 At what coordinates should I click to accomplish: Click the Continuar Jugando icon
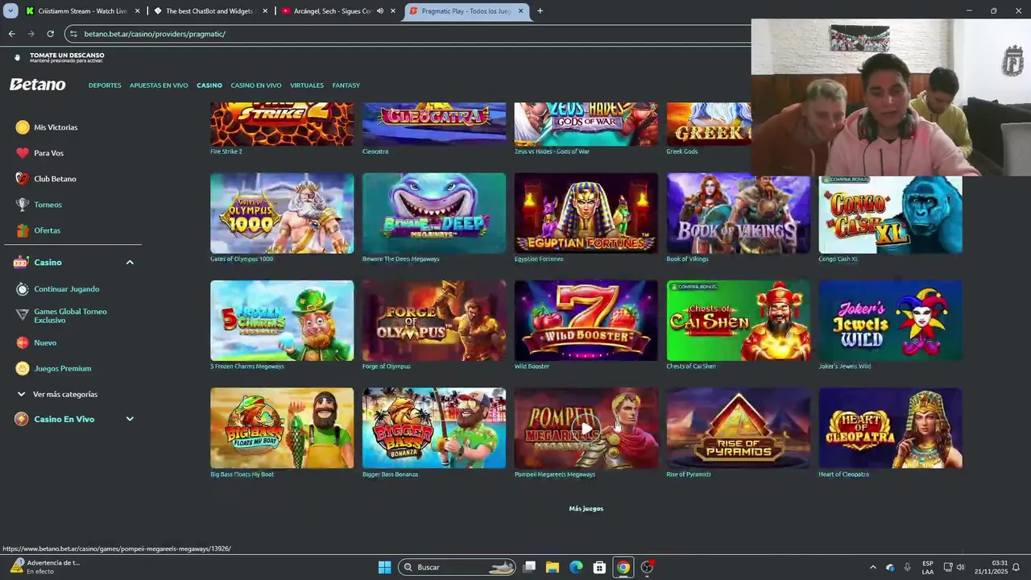point(23,289)
